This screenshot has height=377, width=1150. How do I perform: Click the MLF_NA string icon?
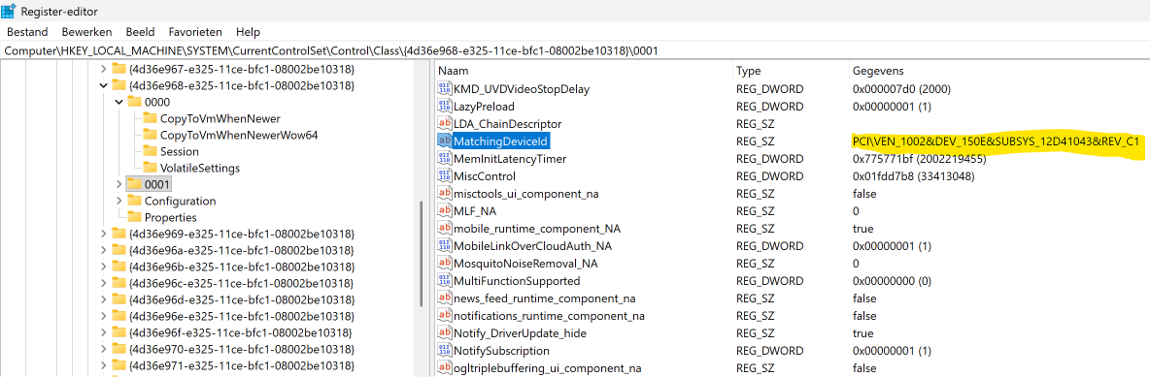coord(445,211)
